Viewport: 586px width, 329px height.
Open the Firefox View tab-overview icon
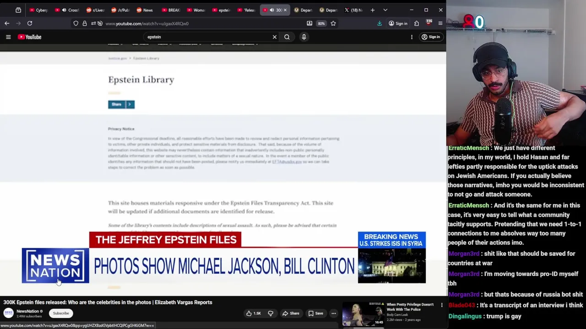18,10
